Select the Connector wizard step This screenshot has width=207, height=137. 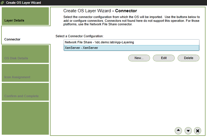[26, 35]
